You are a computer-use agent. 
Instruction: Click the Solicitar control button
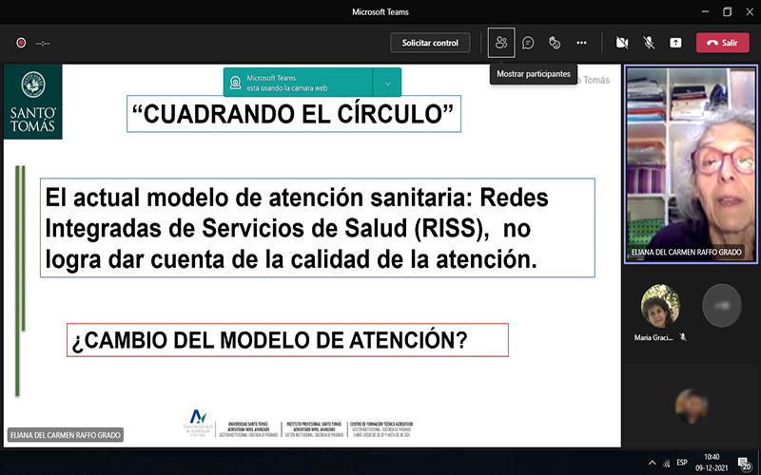[430, 43]
